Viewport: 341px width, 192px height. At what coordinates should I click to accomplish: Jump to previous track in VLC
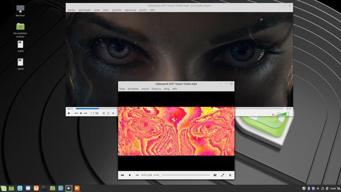(x=76, y=113)
